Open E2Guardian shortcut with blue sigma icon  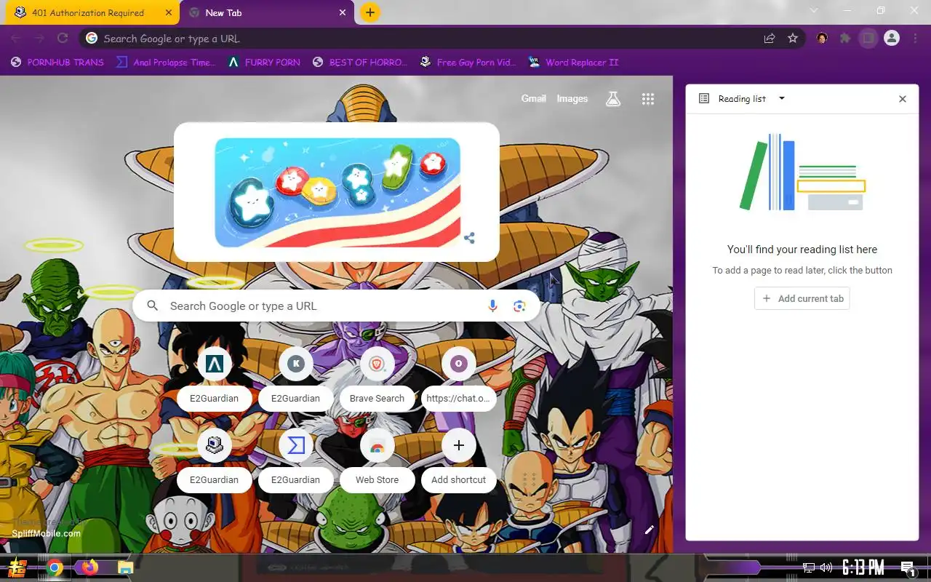coord(296,462)
